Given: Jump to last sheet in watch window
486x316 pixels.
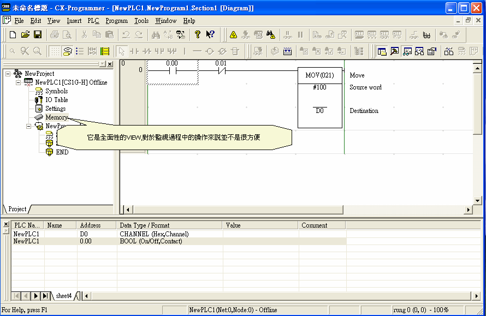Looking at the screenshot, I should pos(45,296).
